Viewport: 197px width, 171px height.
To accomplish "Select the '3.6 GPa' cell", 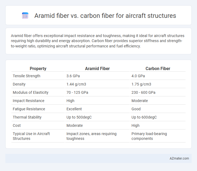I will click(73, 76).
